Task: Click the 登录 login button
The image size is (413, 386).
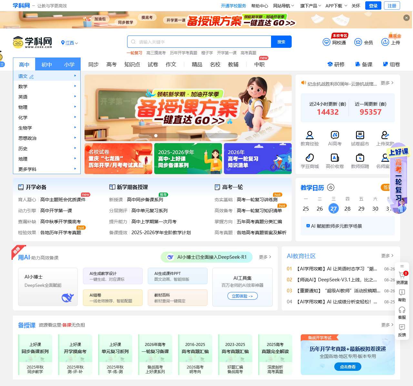Action: coord(373,5)
